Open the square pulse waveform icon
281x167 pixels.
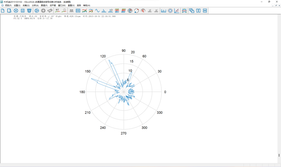[x=71, y=11]
